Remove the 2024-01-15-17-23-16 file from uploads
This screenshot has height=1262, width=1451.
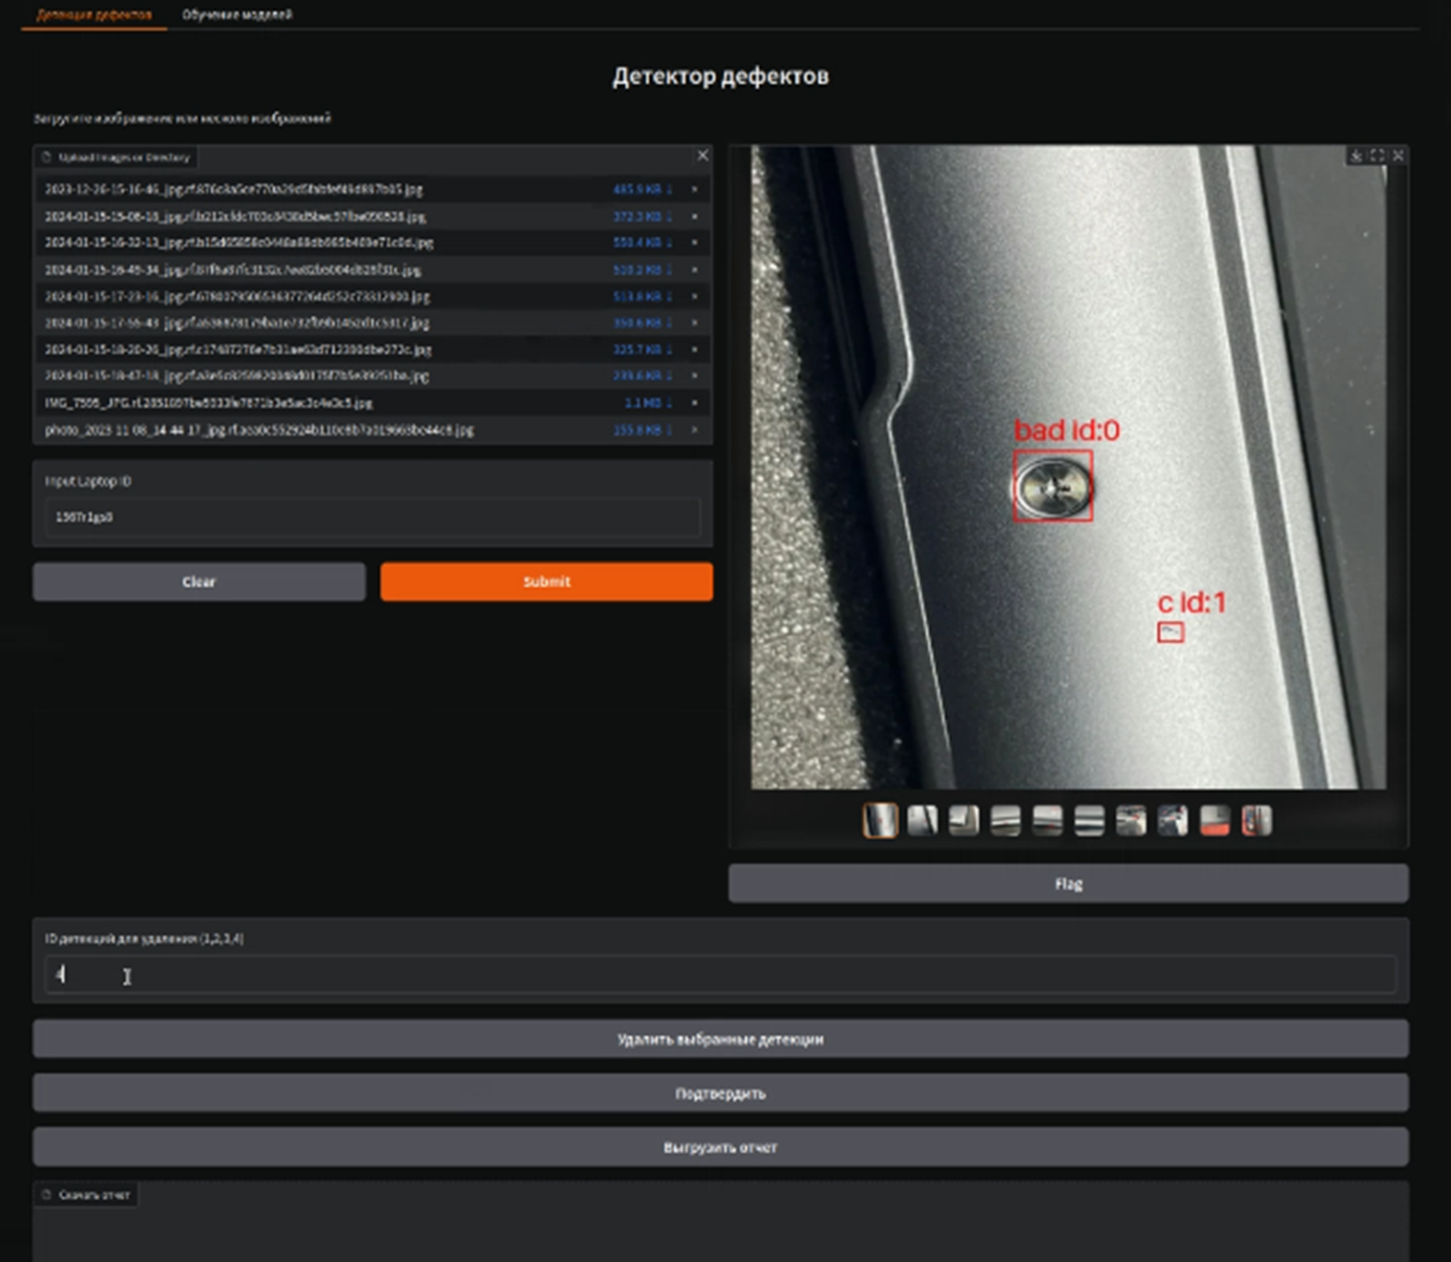tap(694, 296)
